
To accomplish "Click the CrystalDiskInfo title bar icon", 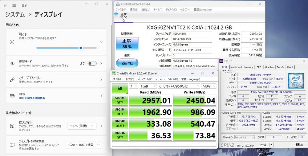I will click(118, 4).
